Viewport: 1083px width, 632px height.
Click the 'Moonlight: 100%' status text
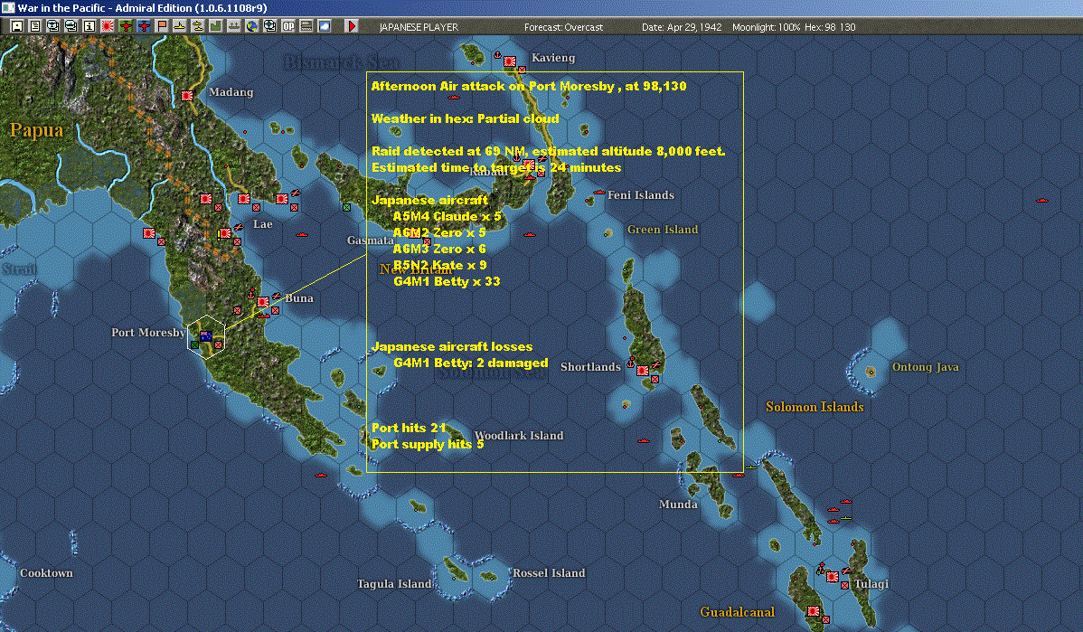pyautogui.click(x=766, y=27)
